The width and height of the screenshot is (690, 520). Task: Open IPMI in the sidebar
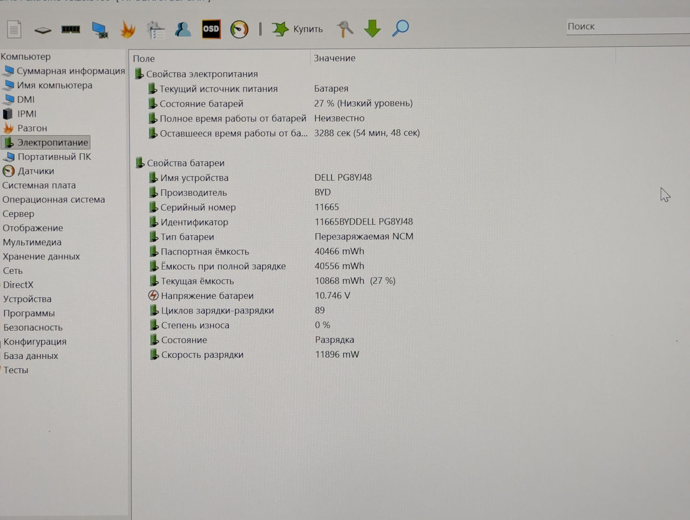coord(20,114)
